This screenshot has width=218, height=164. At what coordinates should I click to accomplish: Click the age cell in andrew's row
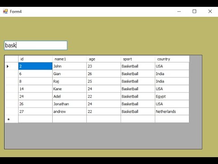[x=104, y=112]
